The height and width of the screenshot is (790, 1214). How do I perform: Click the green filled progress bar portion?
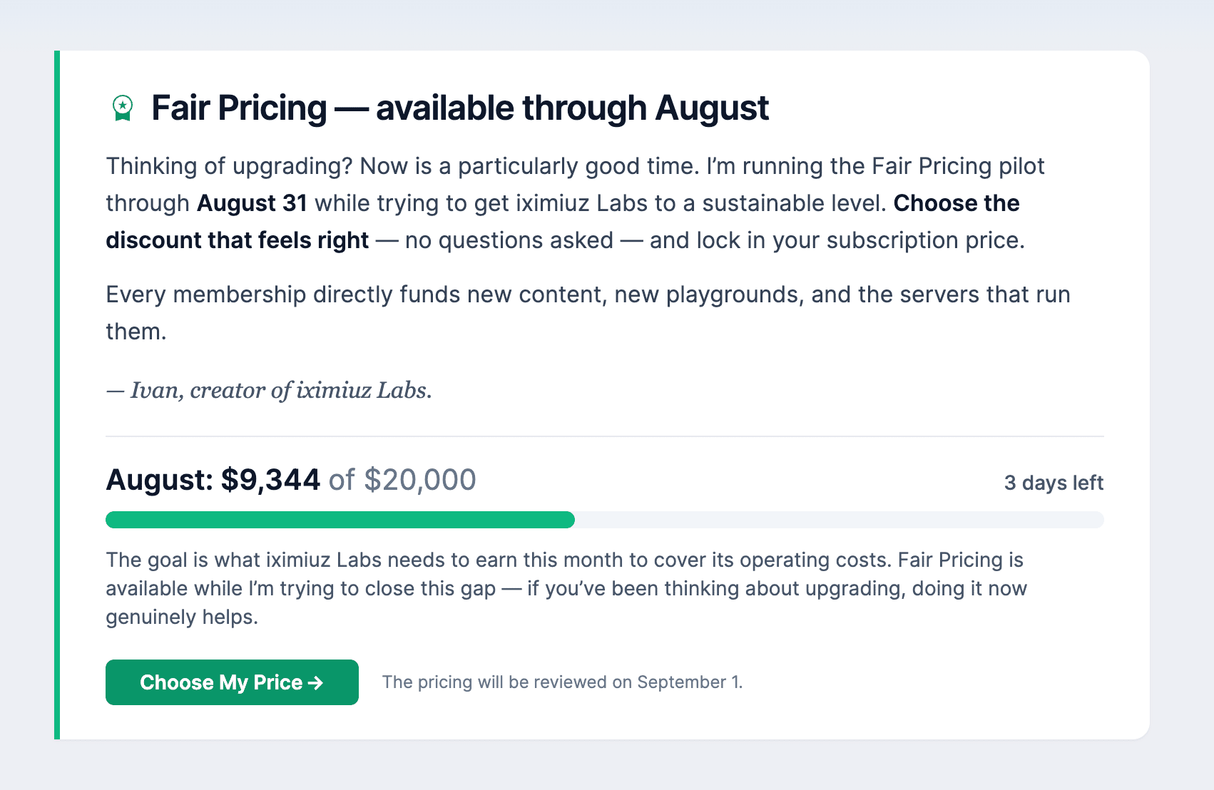[340, 520]
